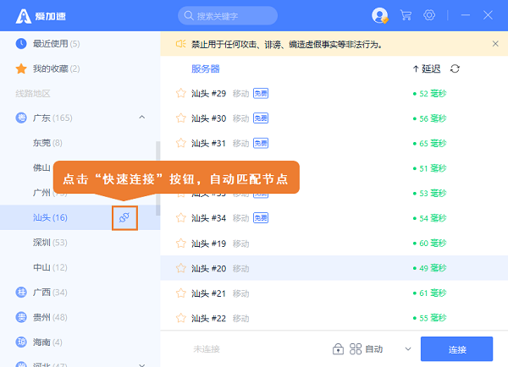Viewport: 508px width, 367px height.
Task: Click the blue 连接 connect button
Action: point(456,348)
